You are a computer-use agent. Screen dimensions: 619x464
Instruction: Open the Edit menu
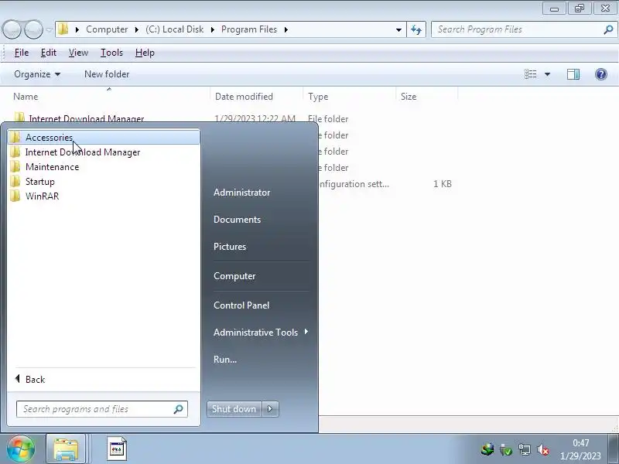(49, 53)
